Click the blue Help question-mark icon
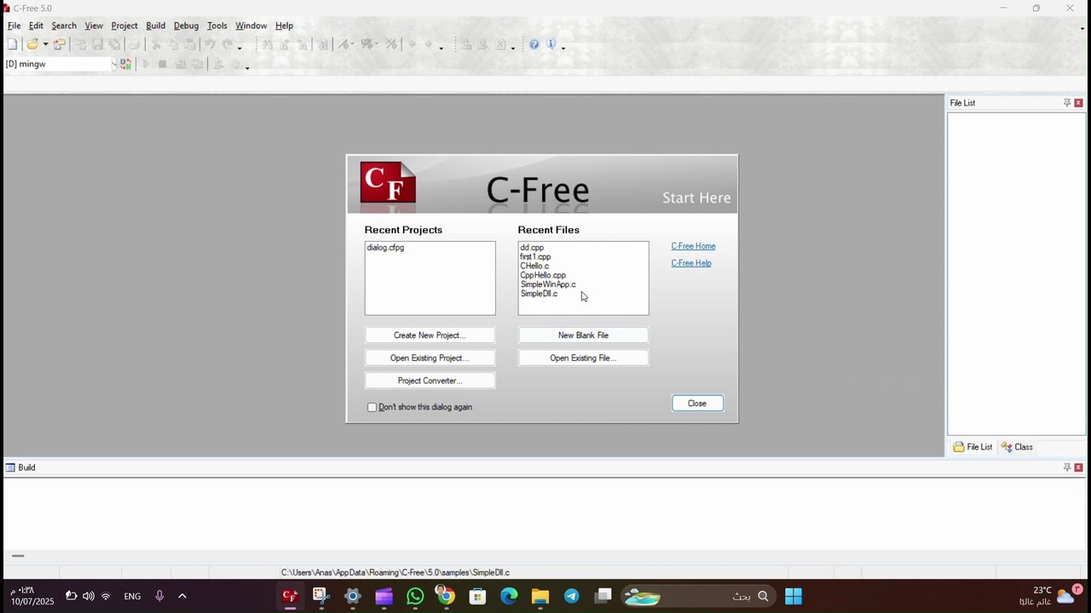 (x=534, y=44)
